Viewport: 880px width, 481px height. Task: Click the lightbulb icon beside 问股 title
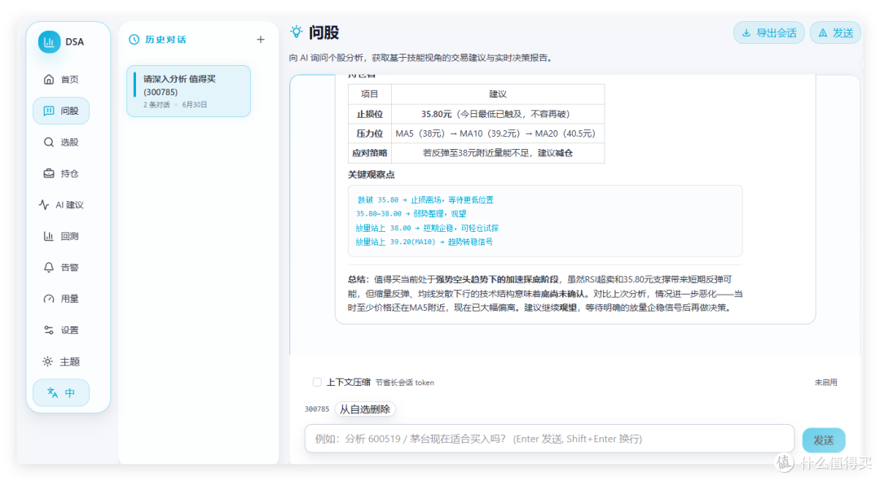coord(297,32)
